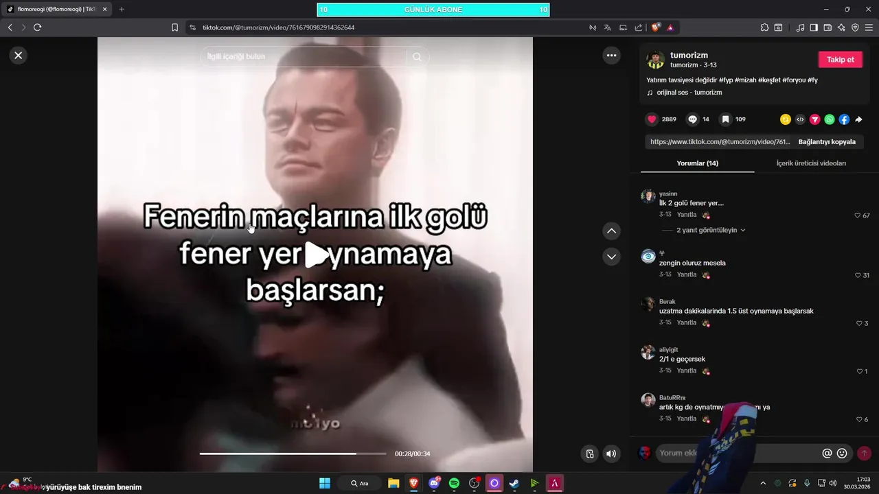Switch to Yorumlar (14) tab
879x494 pixels.
coord(697,163)
